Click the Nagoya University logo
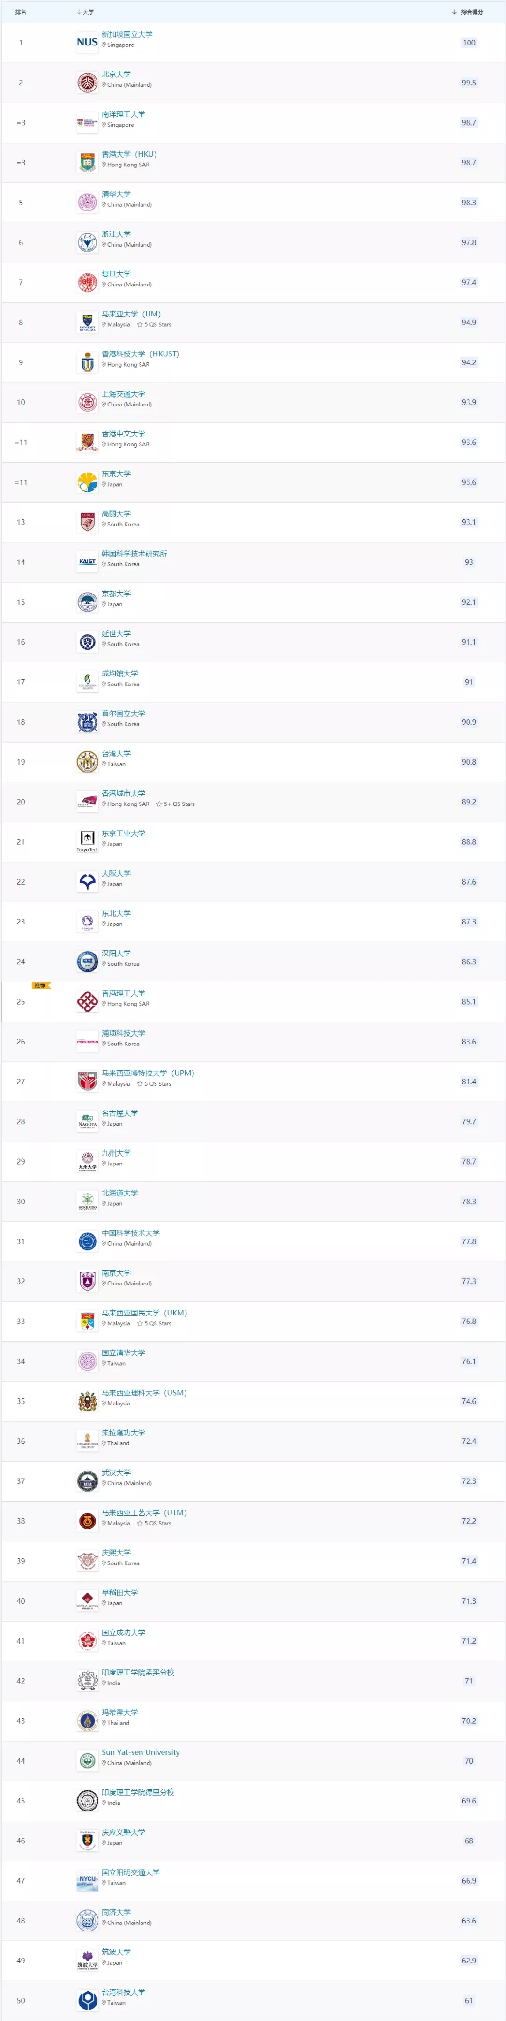 pyautogui.click(x=87, y=1121)
